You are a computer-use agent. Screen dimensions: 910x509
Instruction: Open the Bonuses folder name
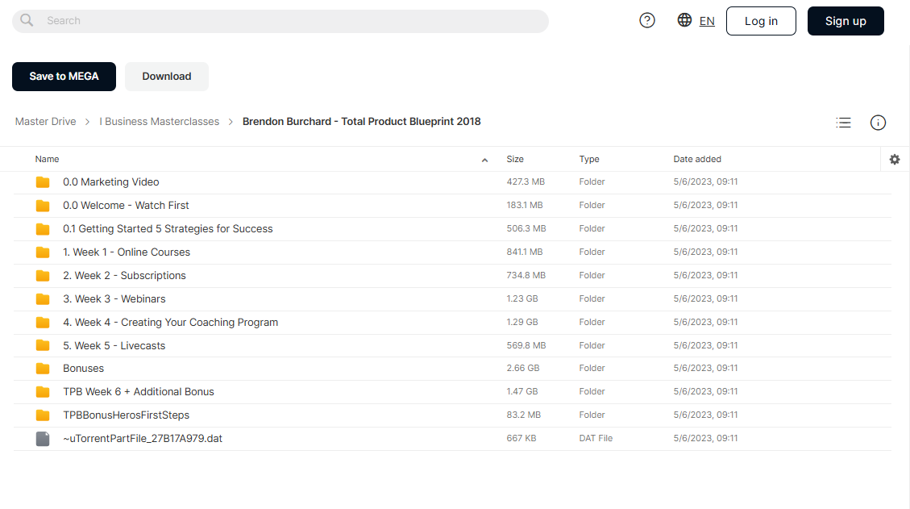click(x=84, y=368)
